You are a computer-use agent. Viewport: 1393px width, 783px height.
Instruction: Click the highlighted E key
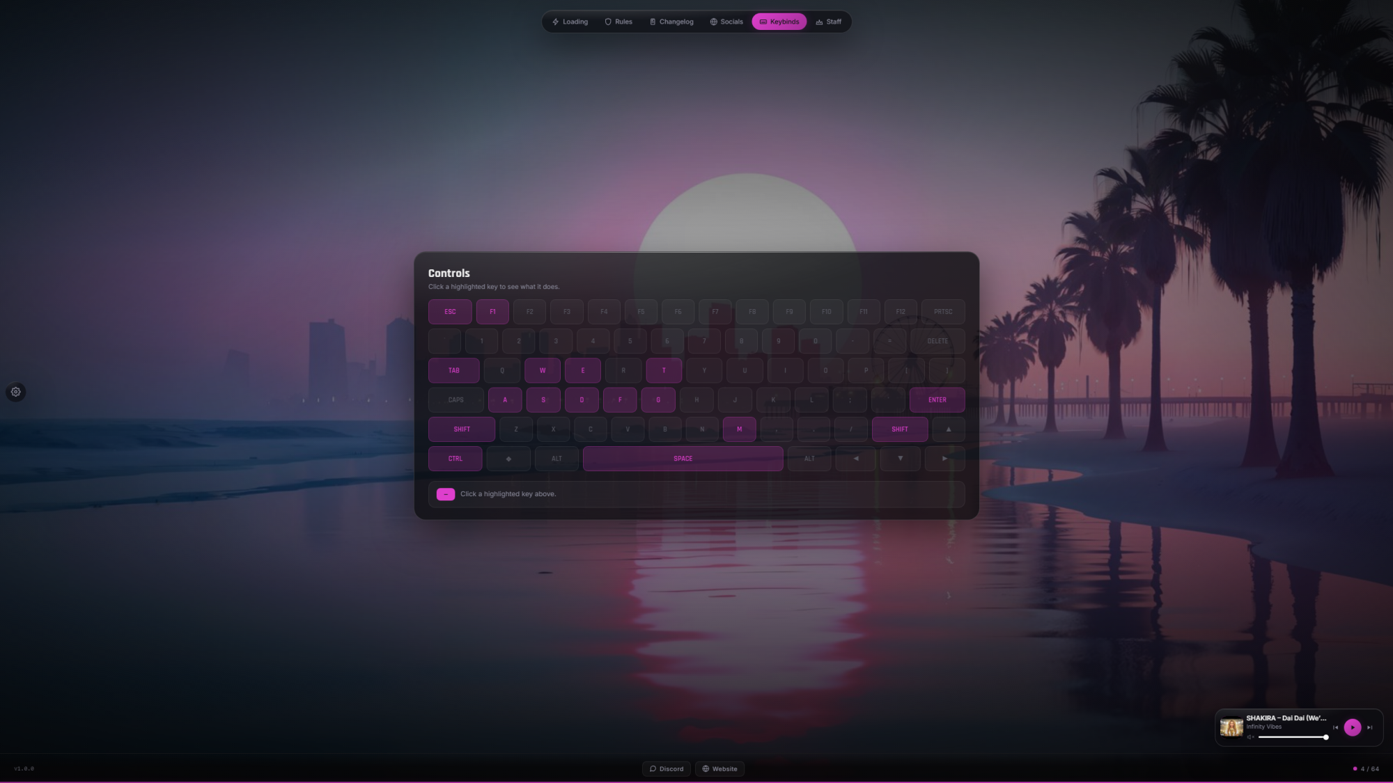click(x=583, y=370)
